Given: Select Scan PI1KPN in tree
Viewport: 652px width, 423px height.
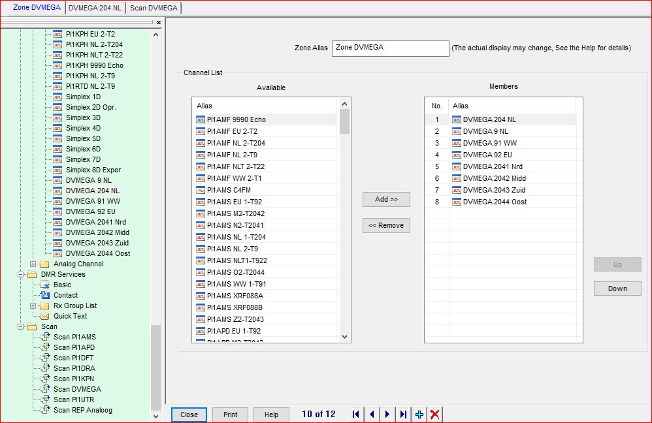Looking at the screenshot, I should click(74, 379).
